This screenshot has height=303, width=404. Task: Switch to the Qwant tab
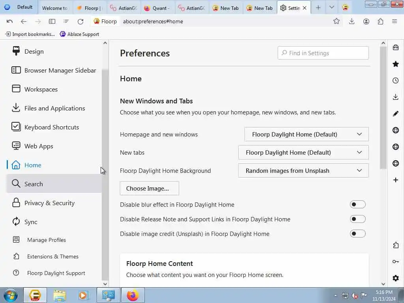[x=157, y=8]
